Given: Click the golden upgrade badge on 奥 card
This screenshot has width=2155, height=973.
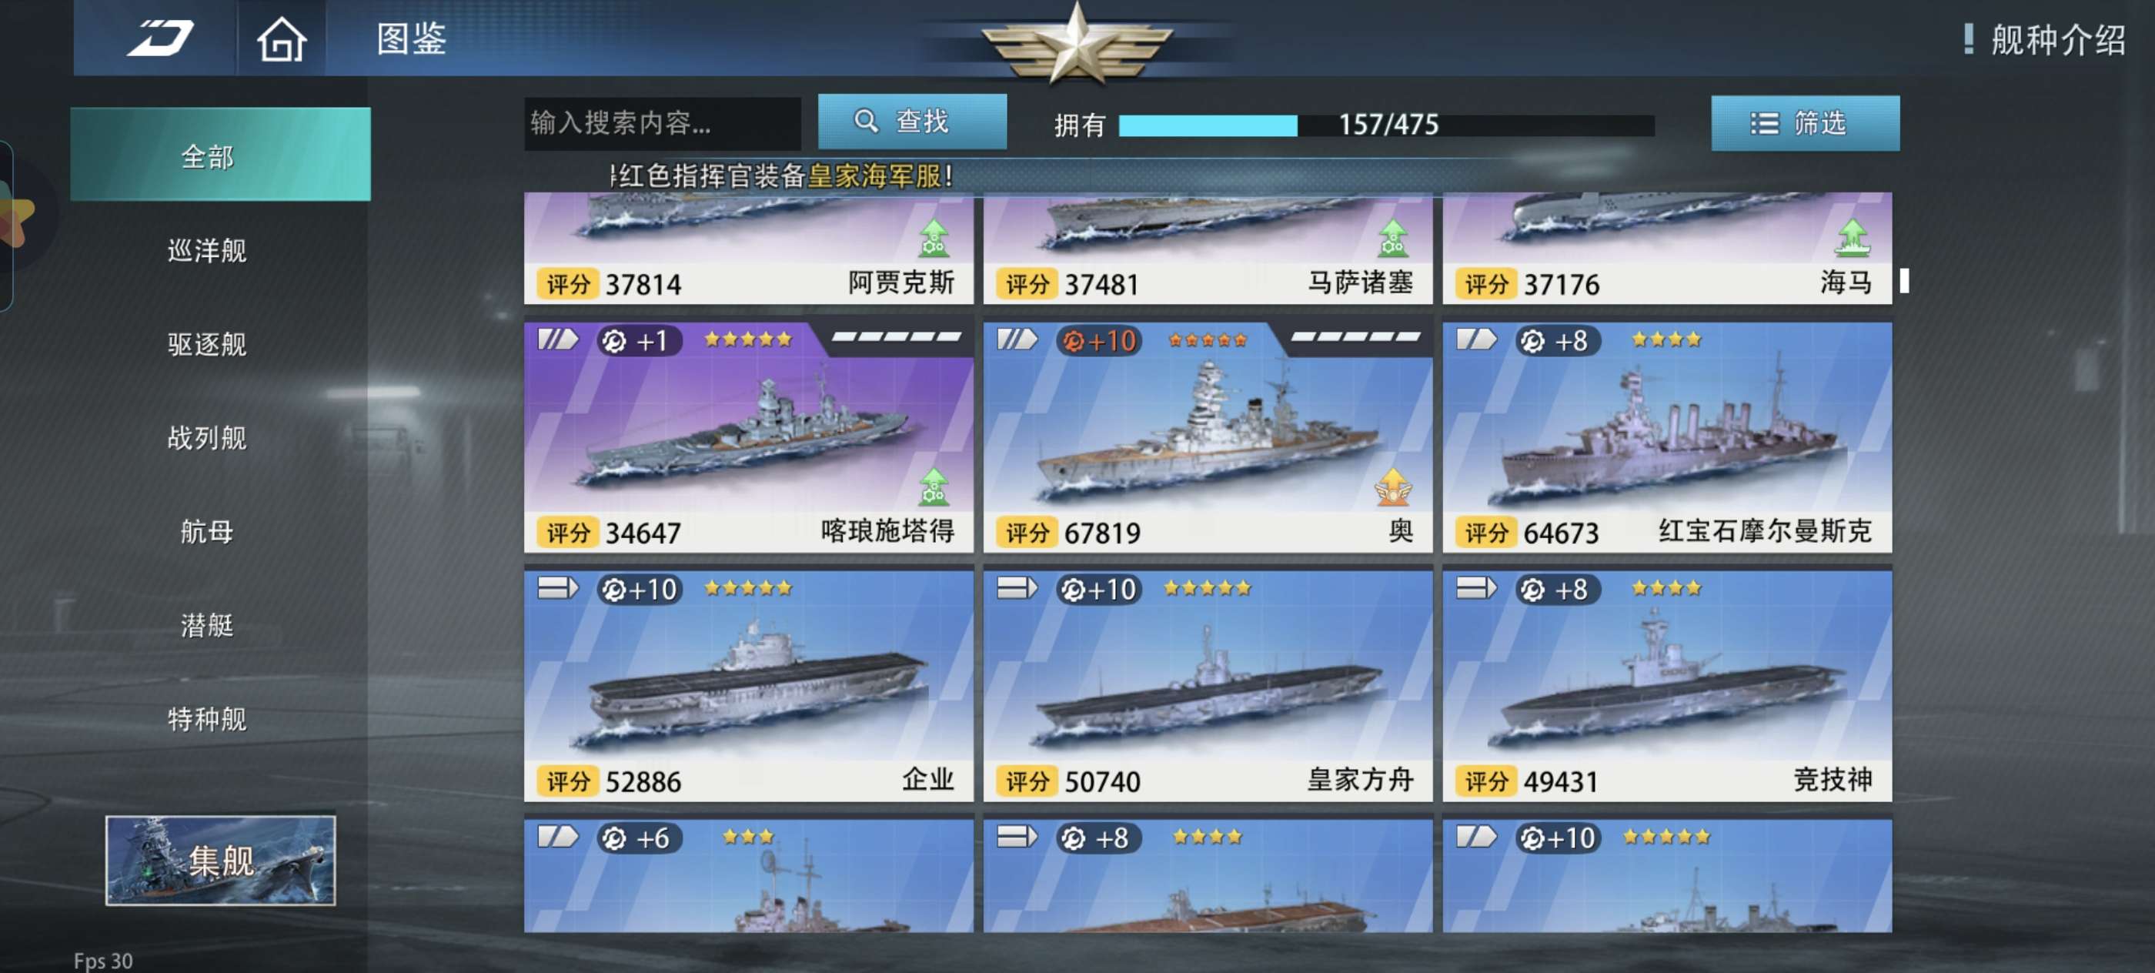Looking at the screenshot, I should point(1393,487).
